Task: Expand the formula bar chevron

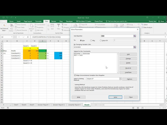Action: (x=165, y=37)
